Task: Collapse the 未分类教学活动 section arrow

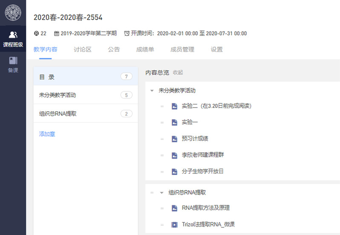Action: click(152, 91)
